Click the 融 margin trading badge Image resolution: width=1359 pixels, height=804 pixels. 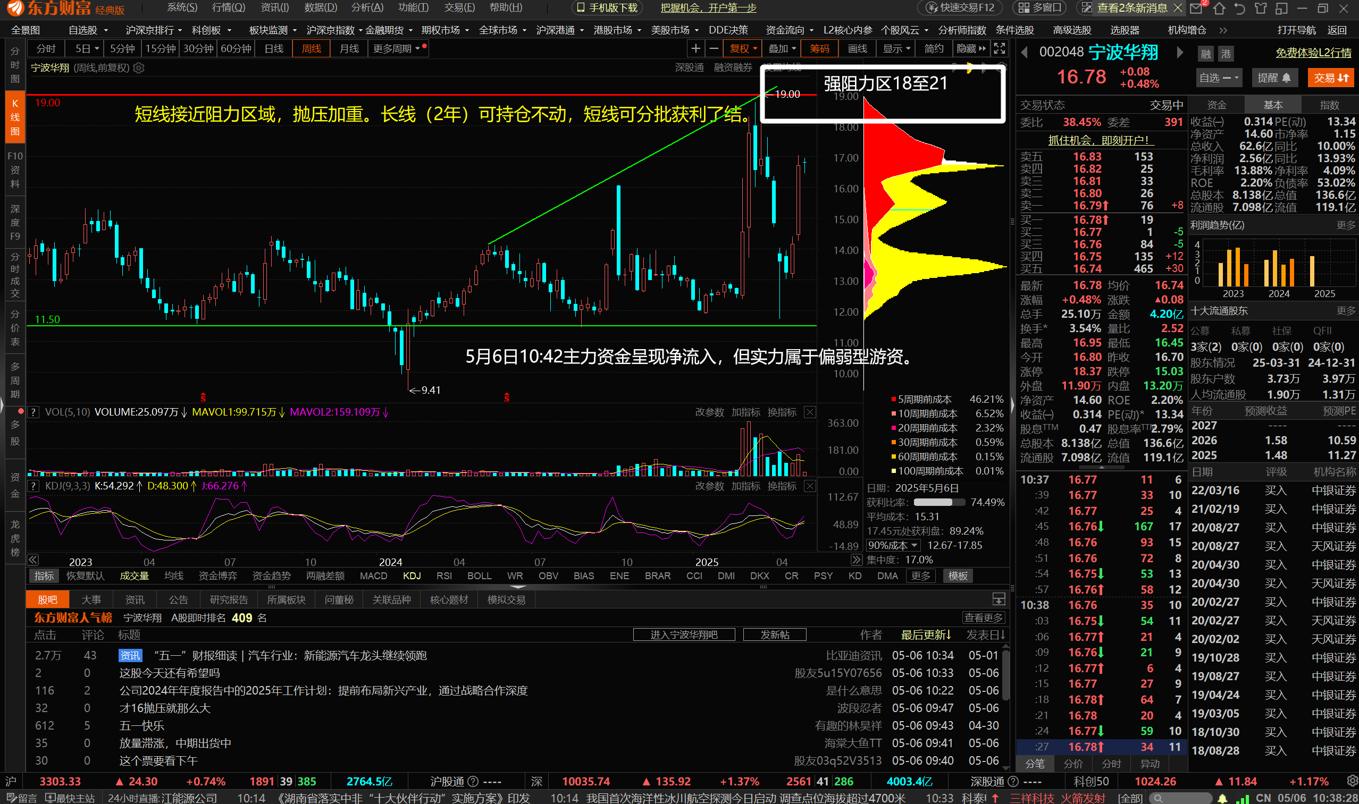(x=1205, y=54)
